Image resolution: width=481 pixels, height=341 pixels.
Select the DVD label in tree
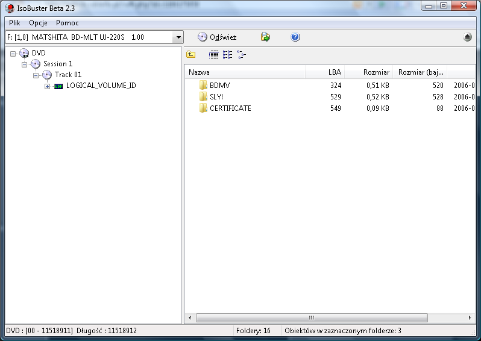[x=39, y=53]
